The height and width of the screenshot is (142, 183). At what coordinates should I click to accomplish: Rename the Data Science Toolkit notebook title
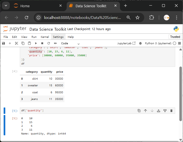(x=48, y=29)
